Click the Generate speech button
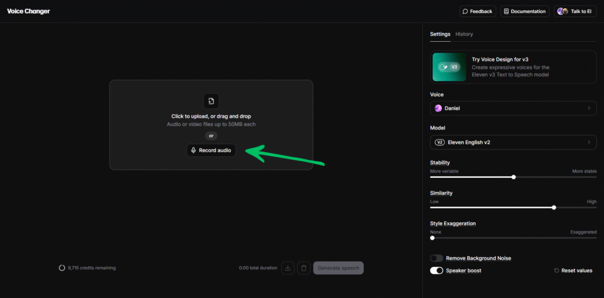This screenshot has width=604, height=298. point(339,268)
